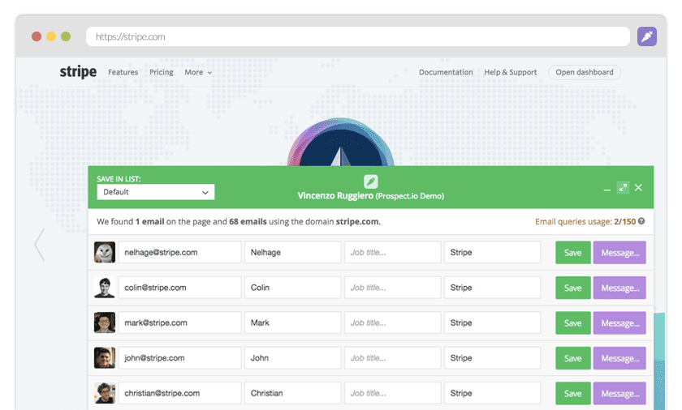Click the Prospect.io pencil logo in green header

pyautogui.click(x=370, y=182)
